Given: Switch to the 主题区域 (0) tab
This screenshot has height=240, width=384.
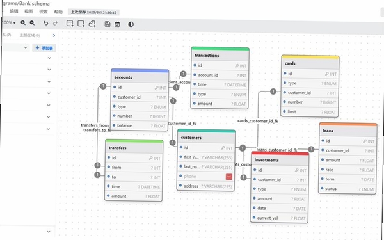Looking at the screenshot, I should point(29,35).
